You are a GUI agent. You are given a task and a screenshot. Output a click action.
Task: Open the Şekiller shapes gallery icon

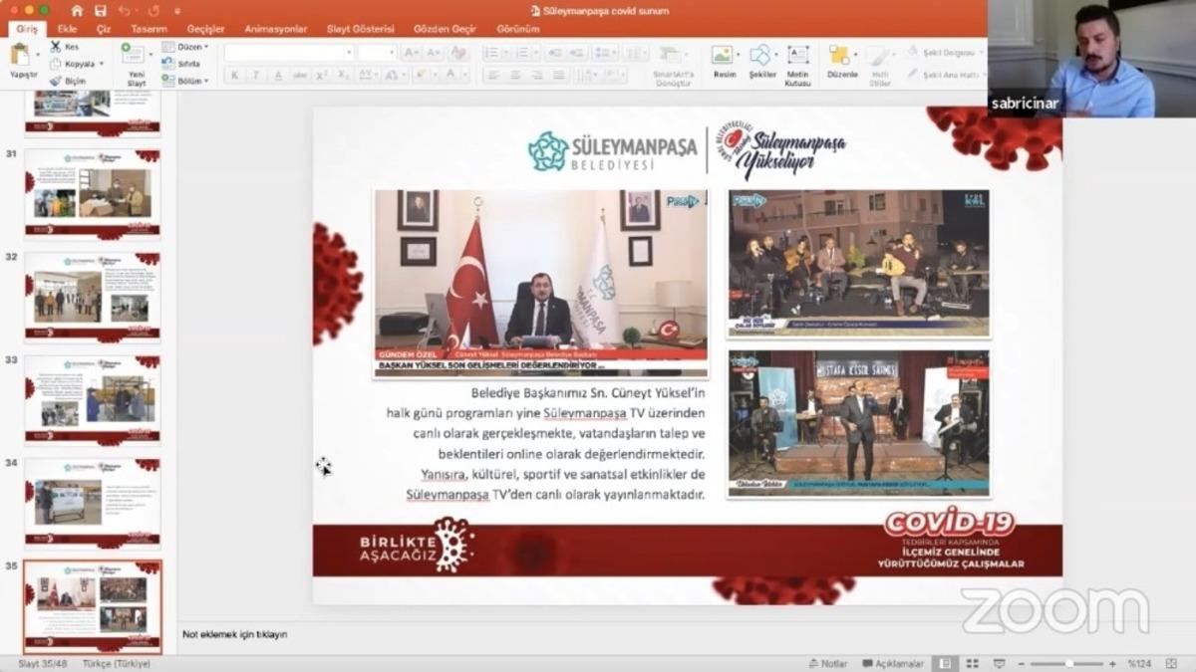point(760,55)
